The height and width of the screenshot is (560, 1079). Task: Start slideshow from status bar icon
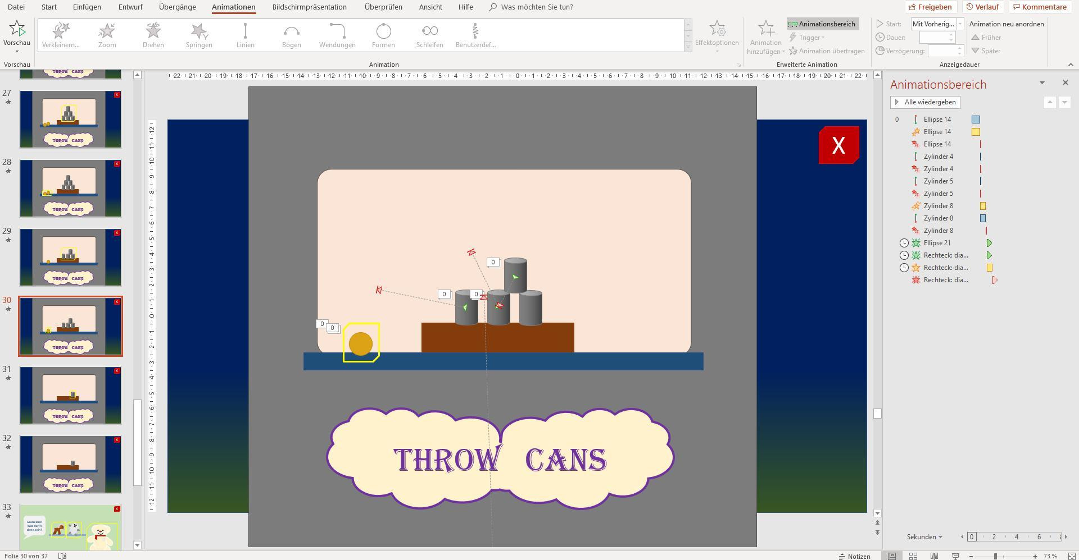tap(955, 556)
